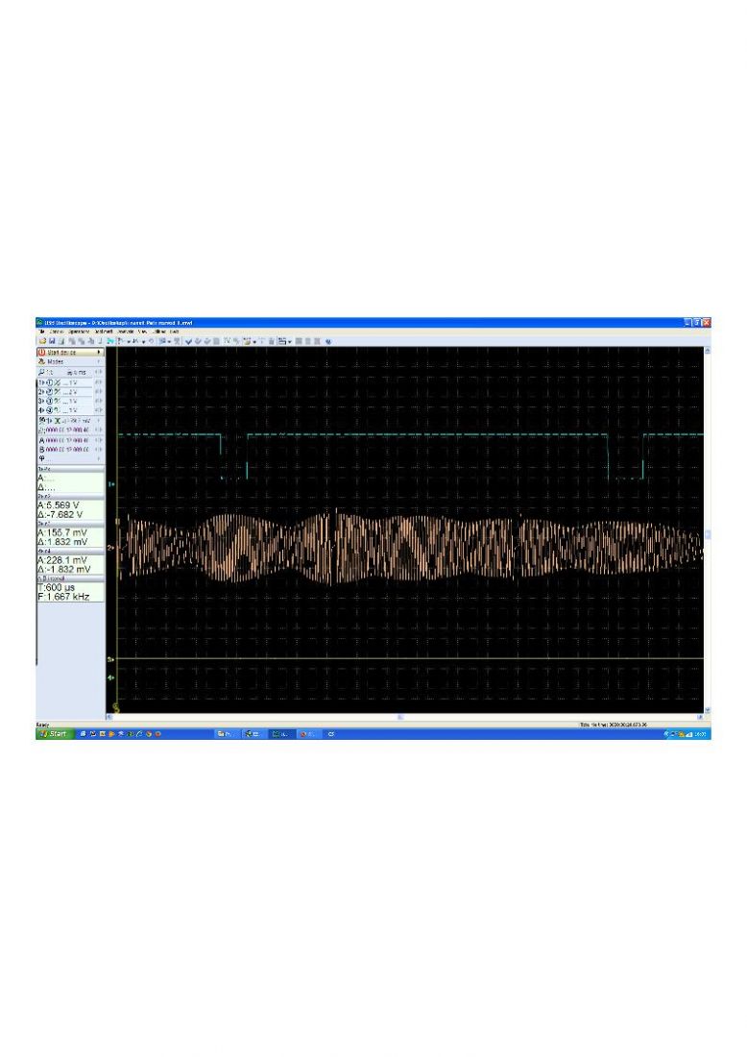Screen dimensions: 747x1057
Task: Toggle channel 1 on/off circle
Action: (50, 382)
